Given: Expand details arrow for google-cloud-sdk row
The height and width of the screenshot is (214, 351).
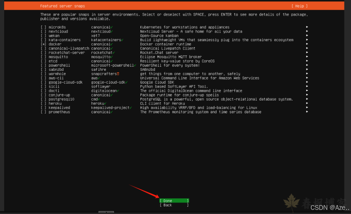Looking at the screenshot, I should point(307,82).
